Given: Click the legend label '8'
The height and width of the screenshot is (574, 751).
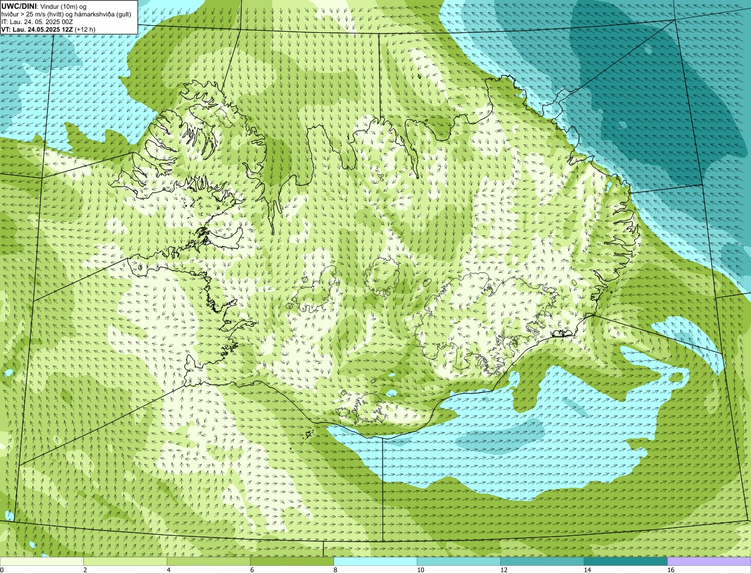Looking at the screenshot, I should pos(336,570).
